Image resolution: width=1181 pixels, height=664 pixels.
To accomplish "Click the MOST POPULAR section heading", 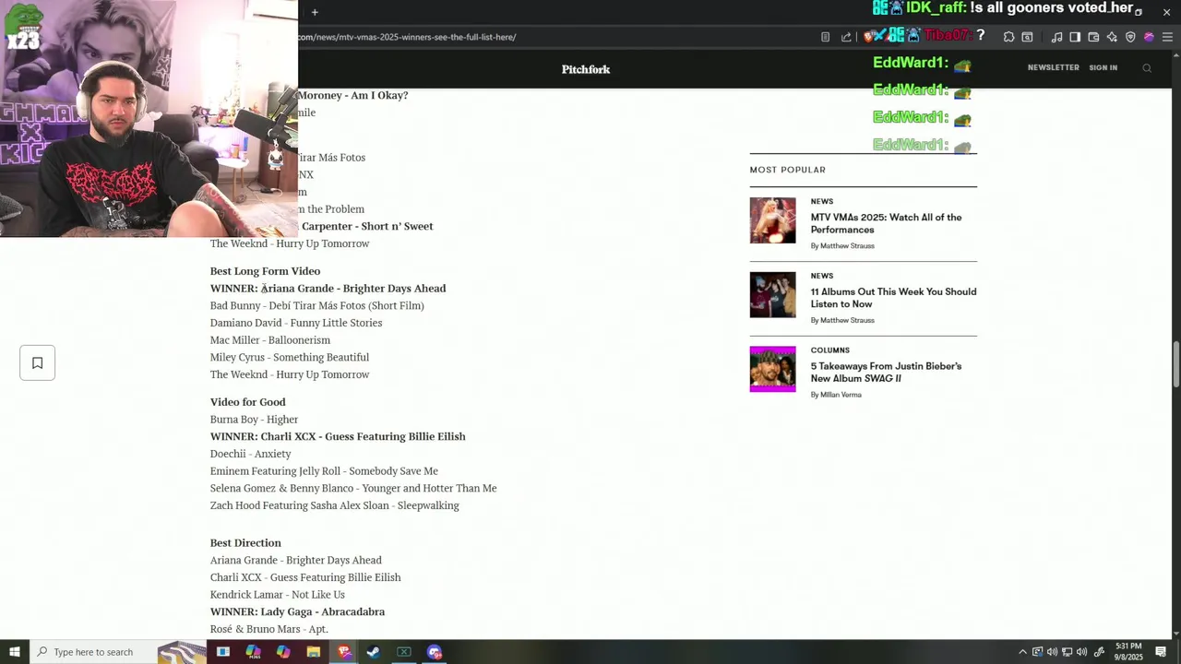I will tap(787, 170).
